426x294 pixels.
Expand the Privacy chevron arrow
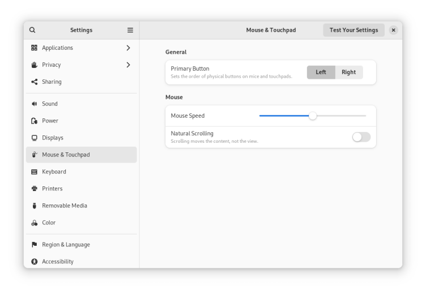click(128, 65)
